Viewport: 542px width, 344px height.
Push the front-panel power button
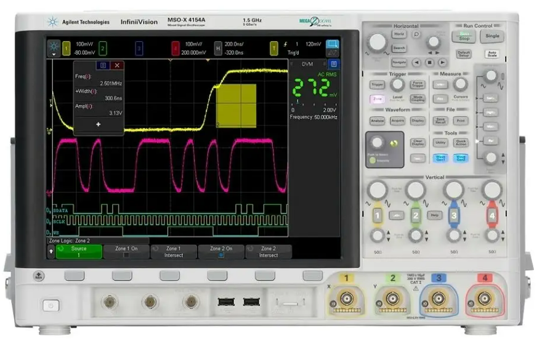pyautogui.click(x=51, y=305)
